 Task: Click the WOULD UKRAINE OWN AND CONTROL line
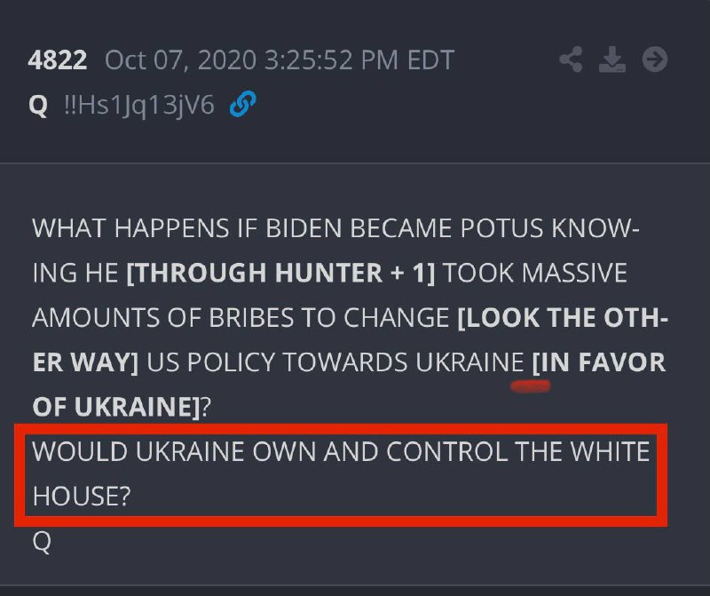tap(341, 451)
